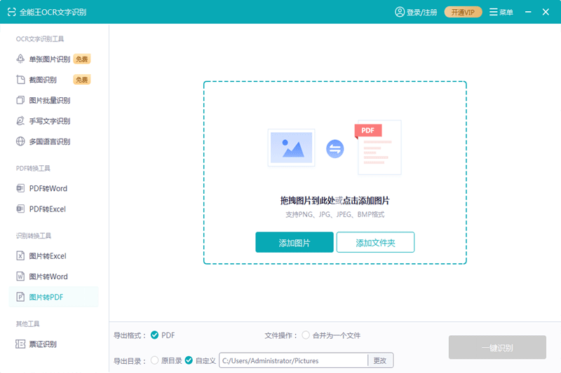Toggle the PDF export format checkbox
Screen dimensions: 561x373
(154, 335)
